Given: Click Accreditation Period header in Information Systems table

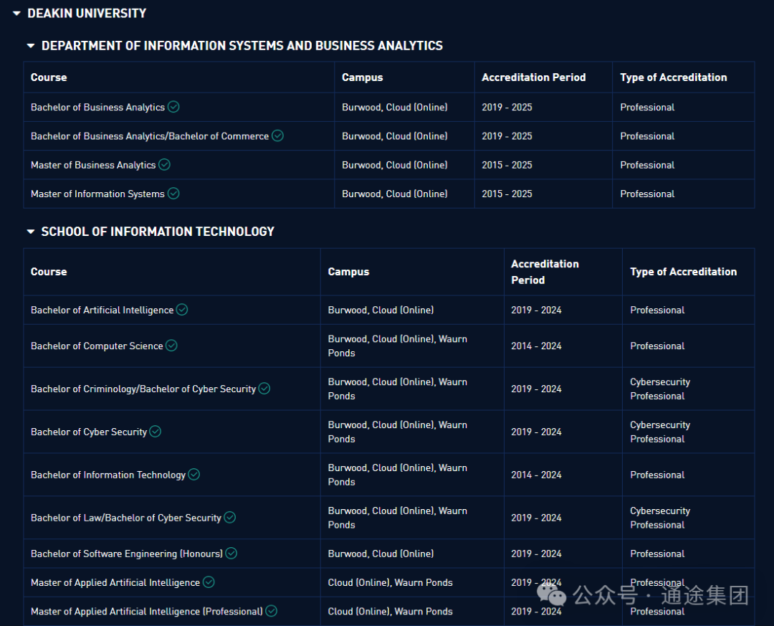Looking at the screenshot, I should 534,77.
